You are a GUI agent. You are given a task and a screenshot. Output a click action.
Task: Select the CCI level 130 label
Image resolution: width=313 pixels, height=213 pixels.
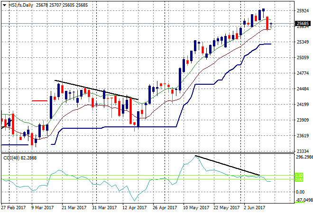[x=299, y=176]
